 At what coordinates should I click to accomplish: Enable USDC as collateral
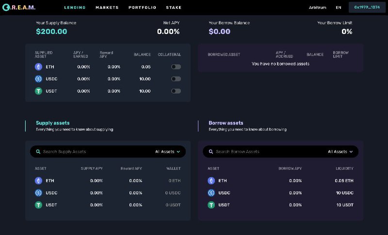(176, 79)
